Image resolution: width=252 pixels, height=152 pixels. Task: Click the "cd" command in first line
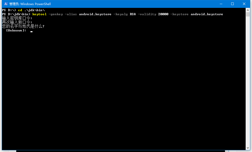tap(20, 10)
